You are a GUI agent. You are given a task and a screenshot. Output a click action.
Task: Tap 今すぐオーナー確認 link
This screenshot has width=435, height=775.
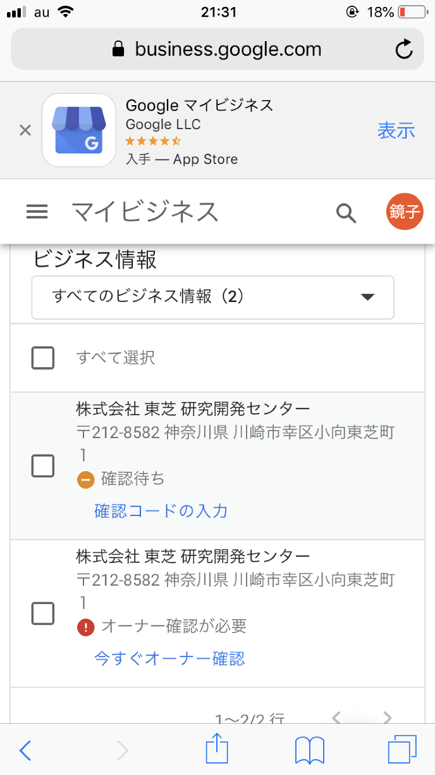[169, 658]
